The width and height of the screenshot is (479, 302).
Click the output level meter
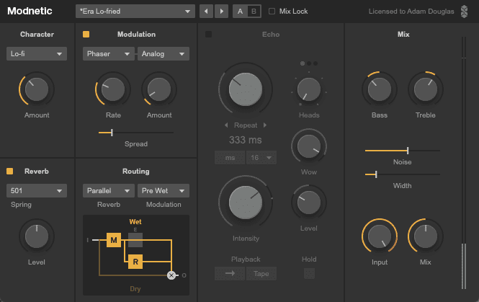pos(464,163)
